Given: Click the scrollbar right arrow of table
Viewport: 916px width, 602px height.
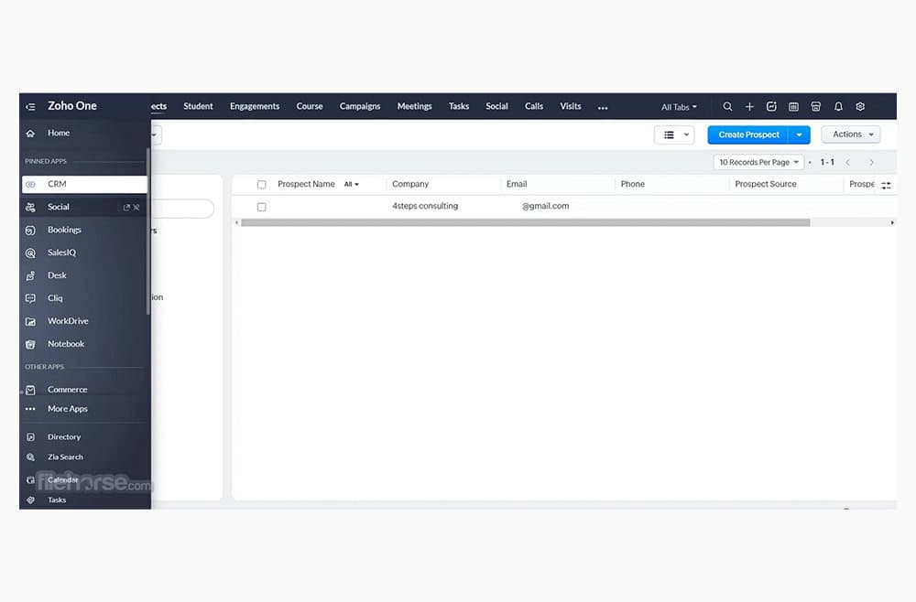Looking at the screenshot, I should pos(892,223).
